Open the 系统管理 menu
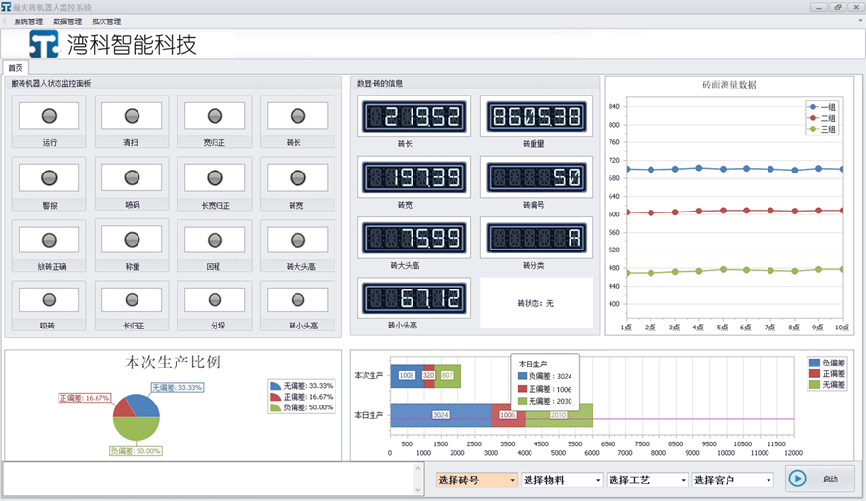Screen dimensions: 866x501 pos(28,21)
